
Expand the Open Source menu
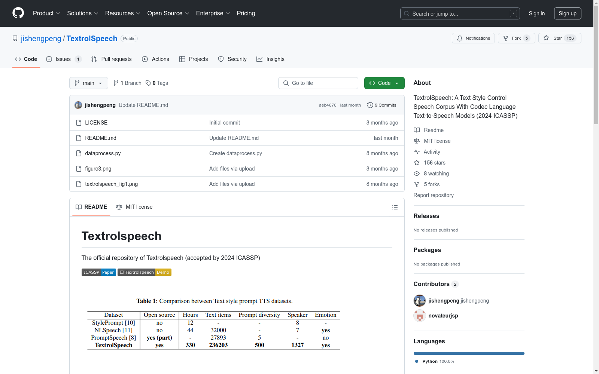(x=168, y=13)
